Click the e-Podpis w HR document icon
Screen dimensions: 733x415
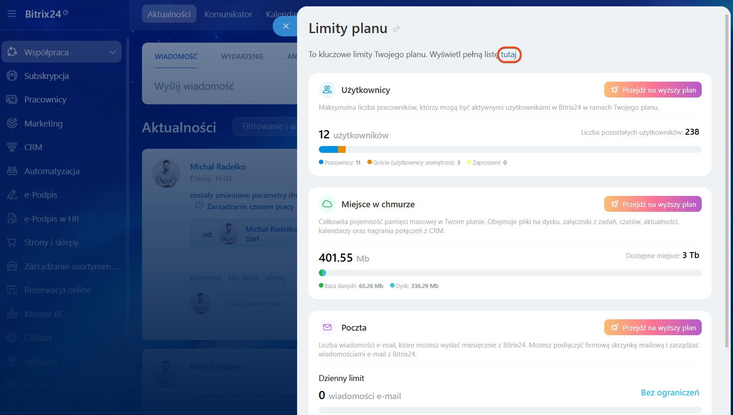pos(12,219)
